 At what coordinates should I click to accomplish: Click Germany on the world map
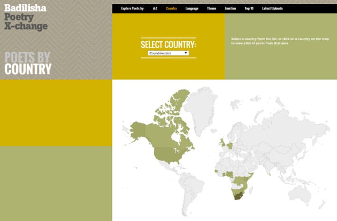coord(231,145)
